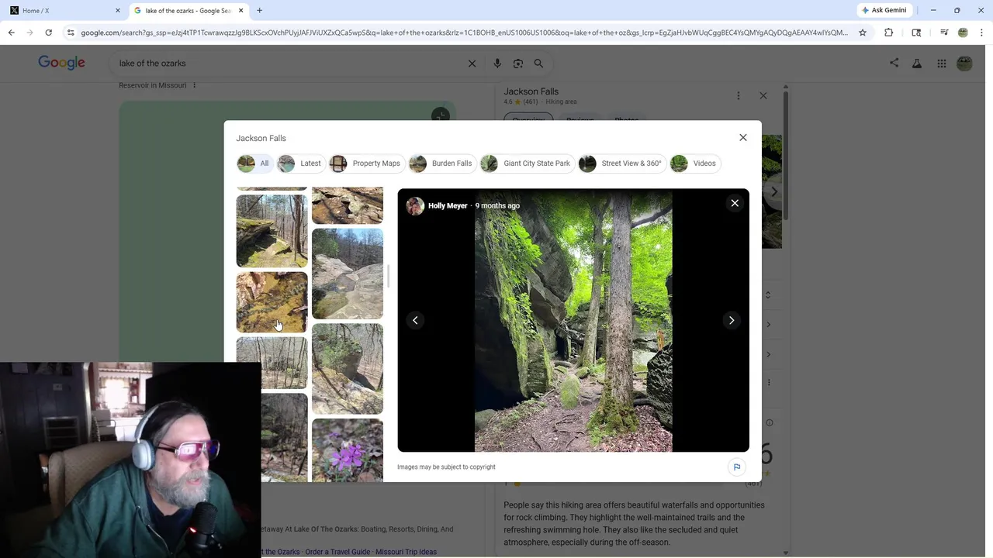Open a new browser tab
Screen dimensions: 993x558
click(259, 10)
